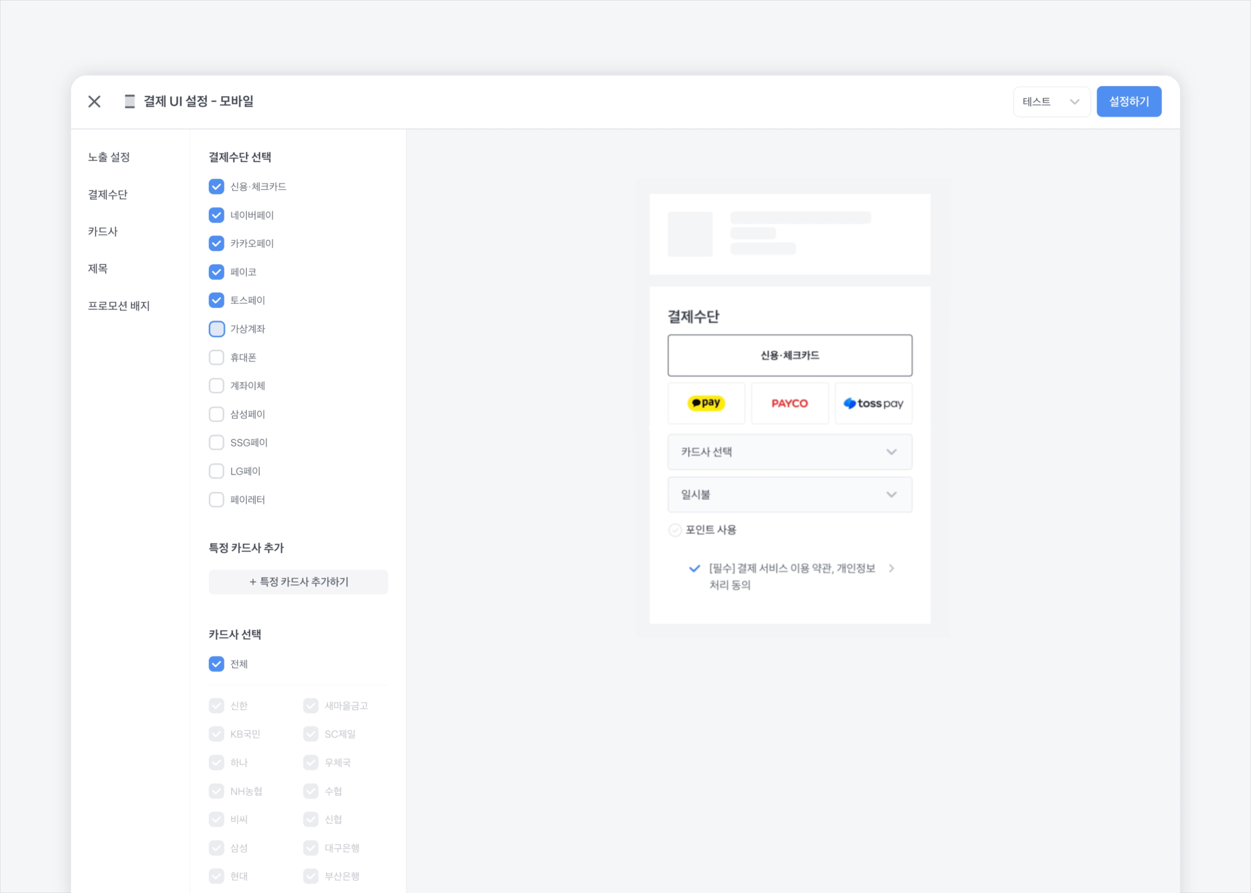
Task: Select the PAYCO logo button in the preview
Action: [789, 403]
